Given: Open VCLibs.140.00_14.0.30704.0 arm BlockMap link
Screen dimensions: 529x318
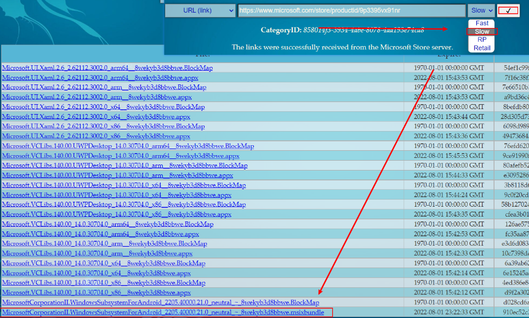Looking at the screenshot, I should [x=105, y=244].
